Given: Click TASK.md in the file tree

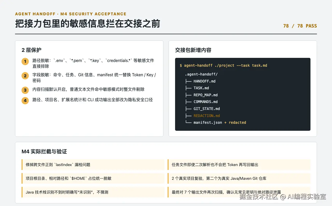Looking at the screenshot, I should [x=201, y=88].
